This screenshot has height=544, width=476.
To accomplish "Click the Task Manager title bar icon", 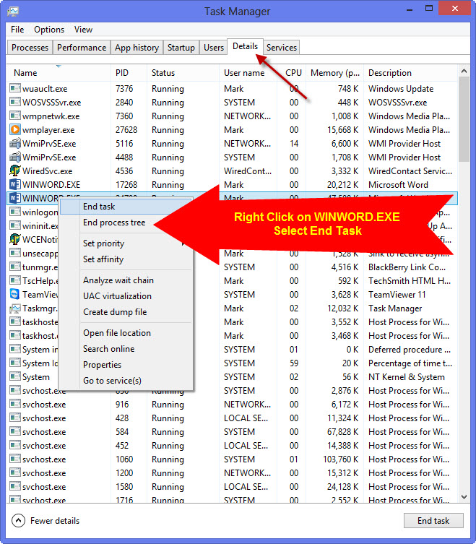I will 13,12.
